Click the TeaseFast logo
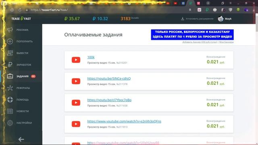The width and height of the screenshot is (258, 145). tap(21, 19)
